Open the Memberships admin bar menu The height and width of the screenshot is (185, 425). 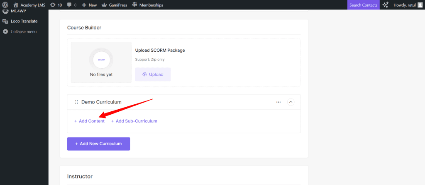[x=147, y=5]
